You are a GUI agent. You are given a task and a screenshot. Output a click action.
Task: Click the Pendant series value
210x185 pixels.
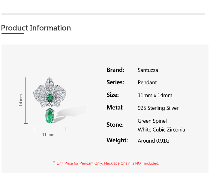click(x=147, y=82)
